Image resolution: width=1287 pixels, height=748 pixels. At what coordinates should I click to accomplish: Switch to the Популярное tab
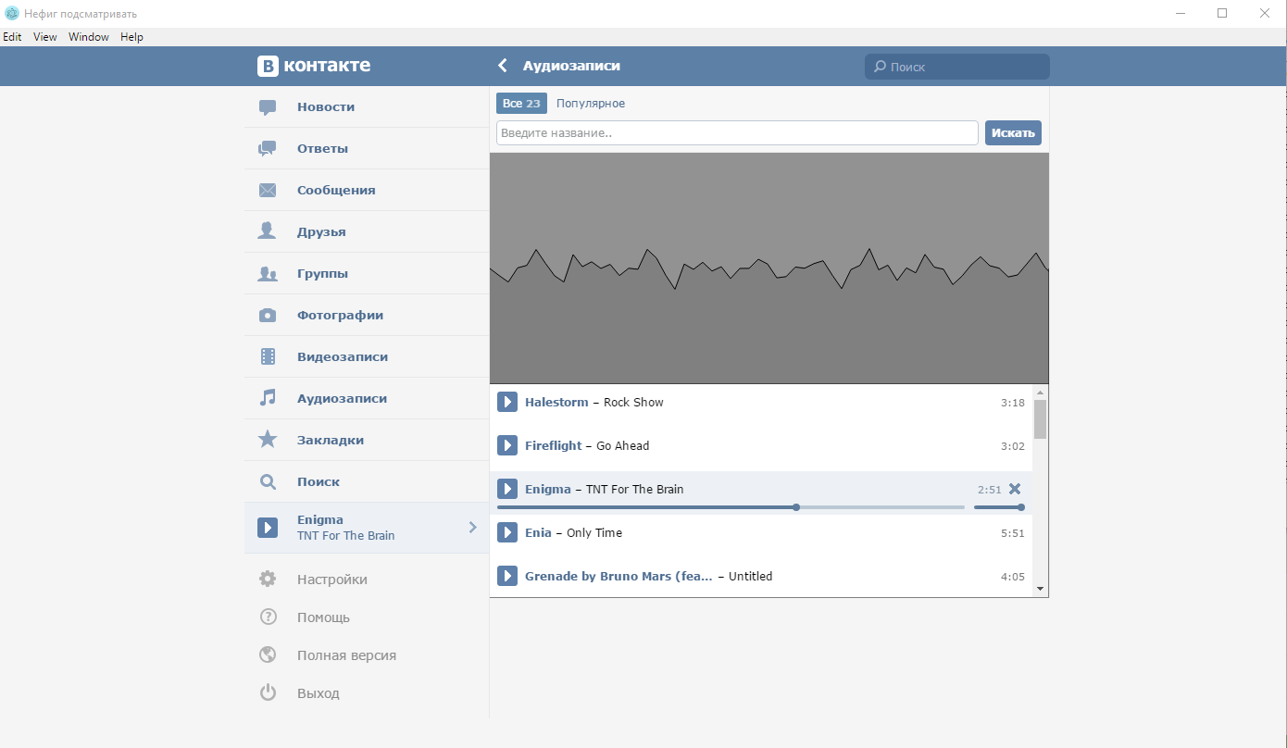[591, 104]
